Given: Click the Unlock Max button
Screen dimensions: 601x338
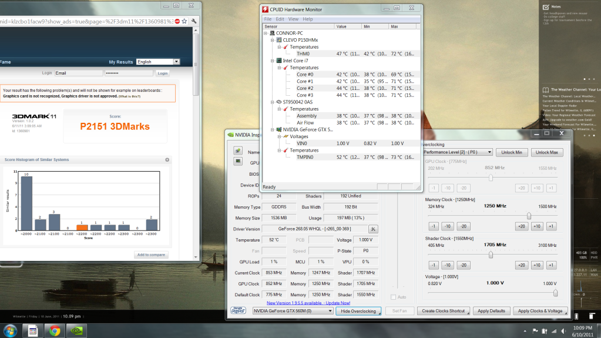Looking at the screenshot, I should tap(546, 152).
